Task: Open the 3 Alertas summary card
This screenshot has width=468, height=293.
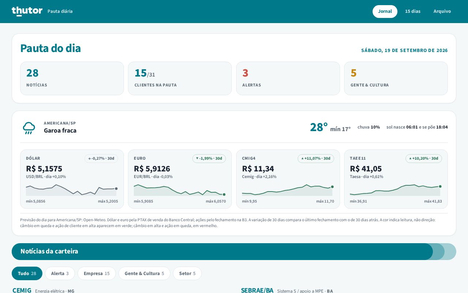Action: tap(288, 78)
